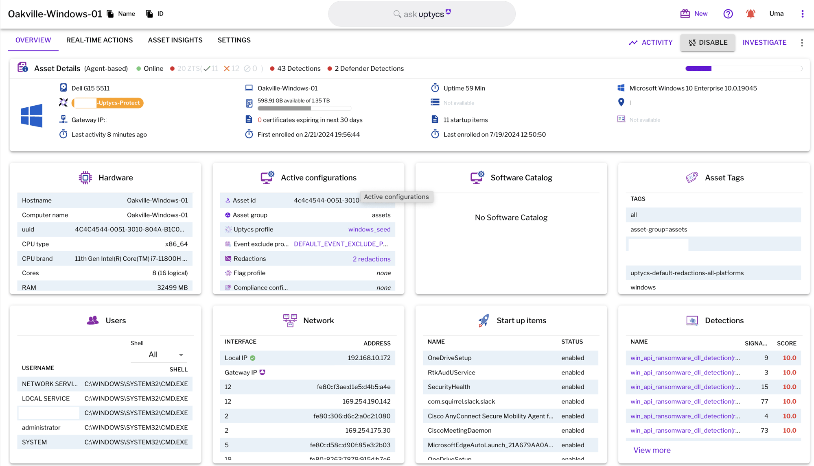Click the purple asset score progress bar

pos(744,69)
